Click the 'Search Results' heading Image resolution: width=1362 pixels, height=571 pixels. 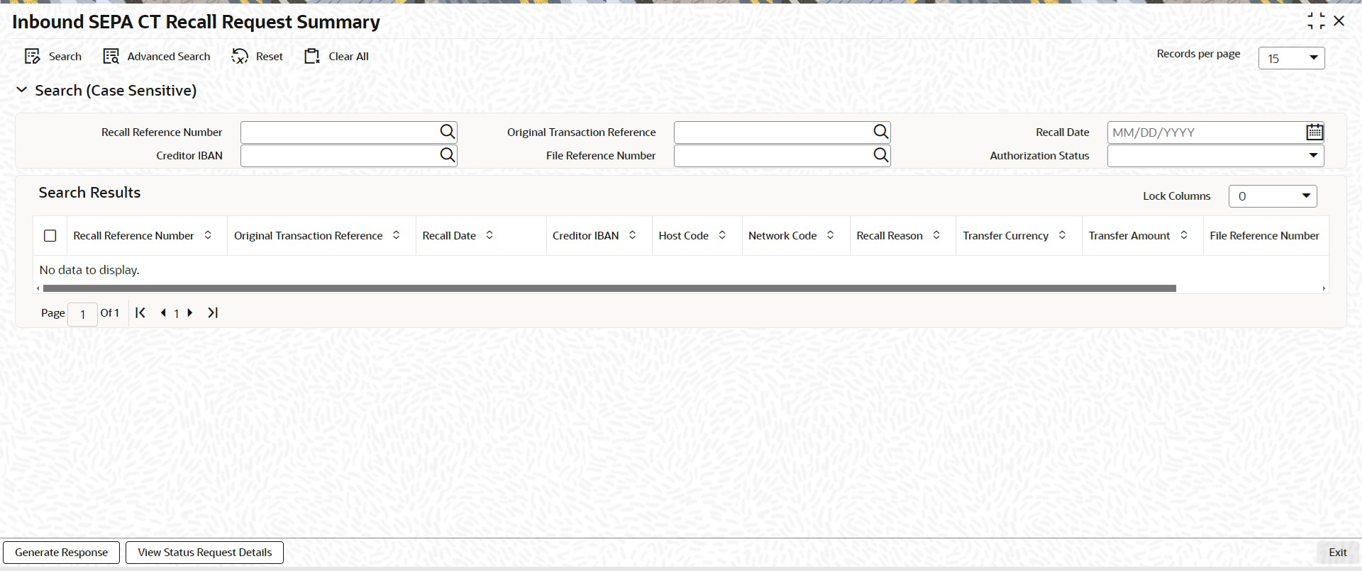click(89, 193)
